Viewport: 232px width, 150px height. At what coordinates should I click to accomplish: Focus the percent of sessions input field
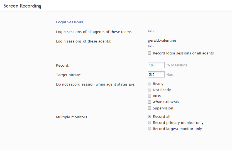[156, 65]
